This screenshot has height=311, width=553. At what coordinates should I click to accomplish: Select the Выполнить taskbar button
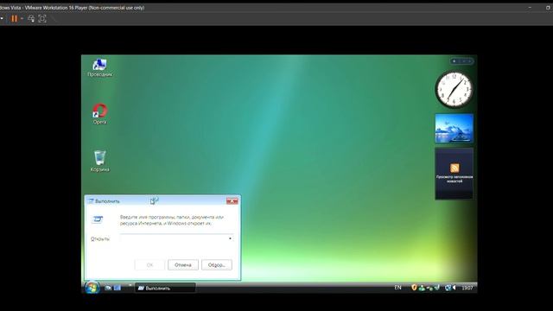tap(165, 288)
